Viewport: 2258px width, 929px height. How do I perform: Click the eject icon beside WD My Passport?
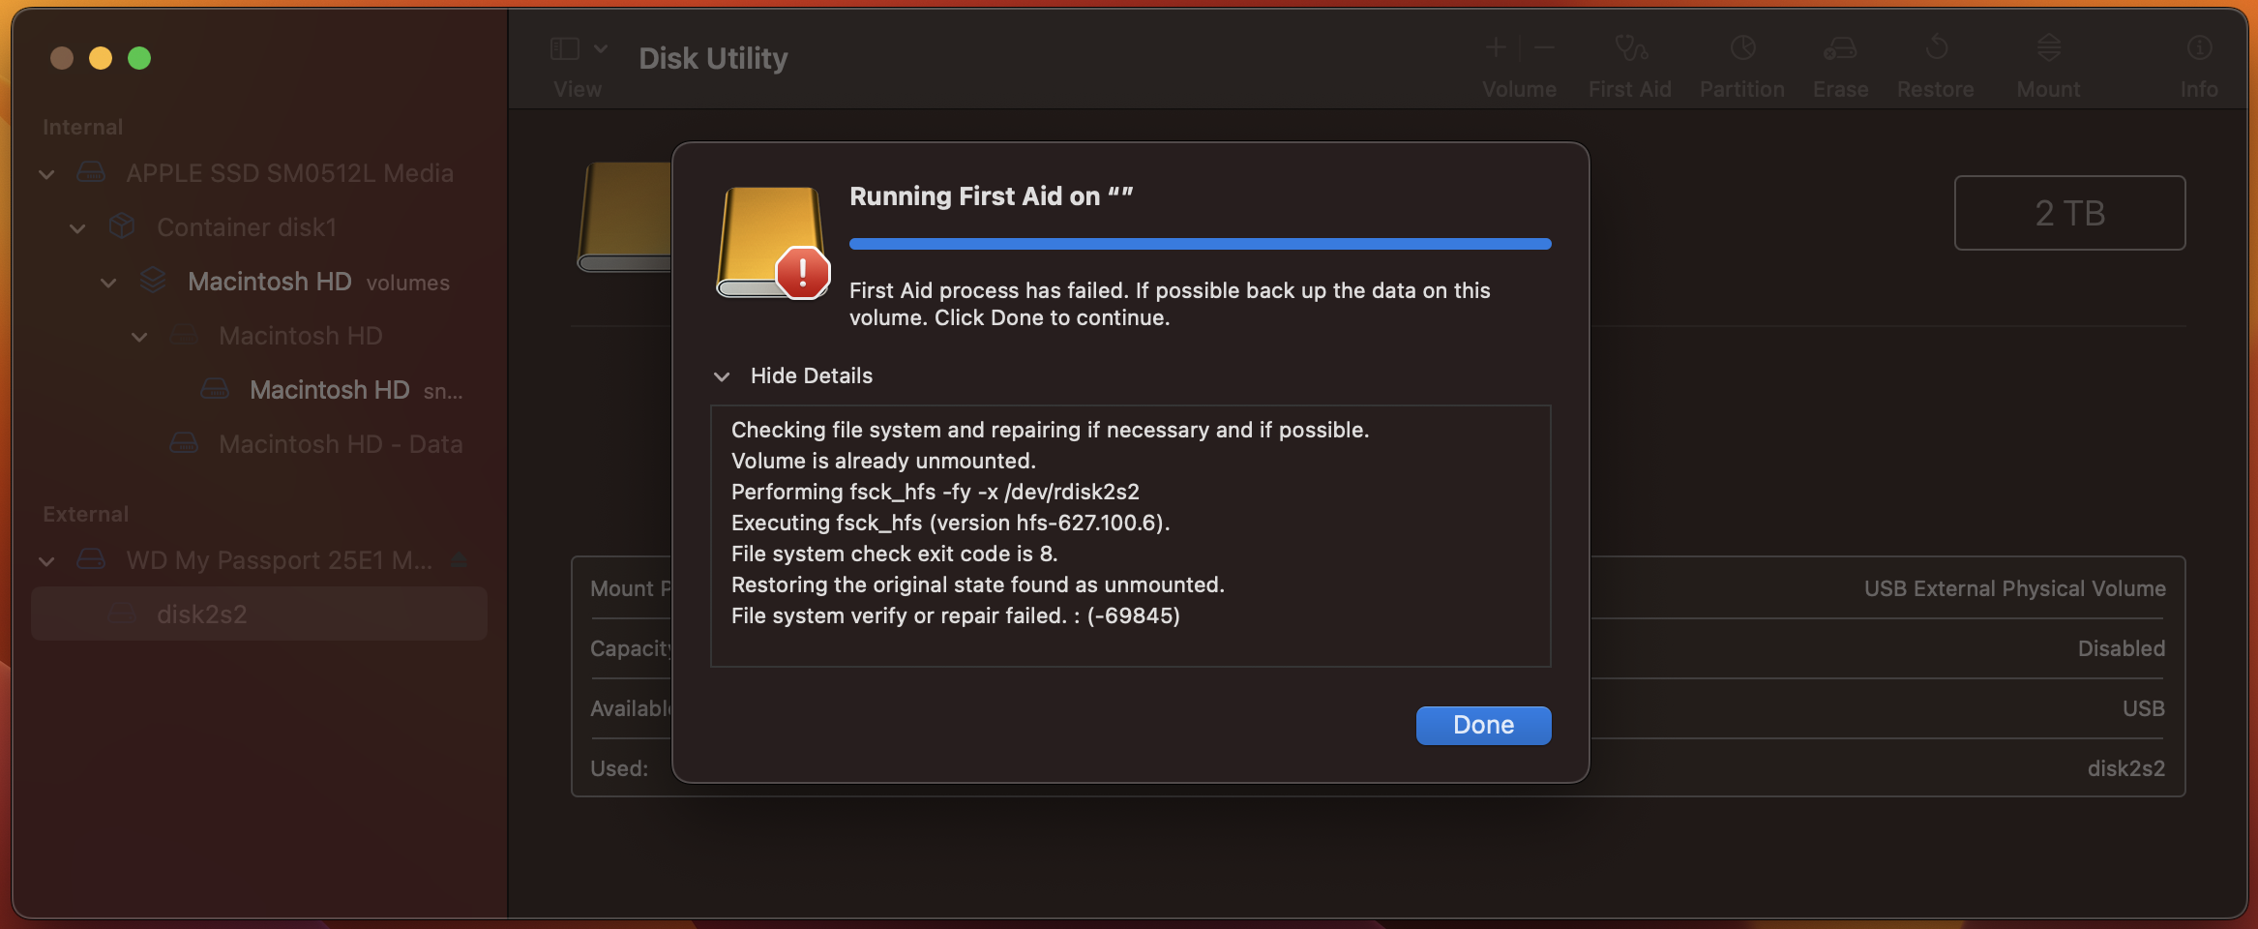point(460,560)
